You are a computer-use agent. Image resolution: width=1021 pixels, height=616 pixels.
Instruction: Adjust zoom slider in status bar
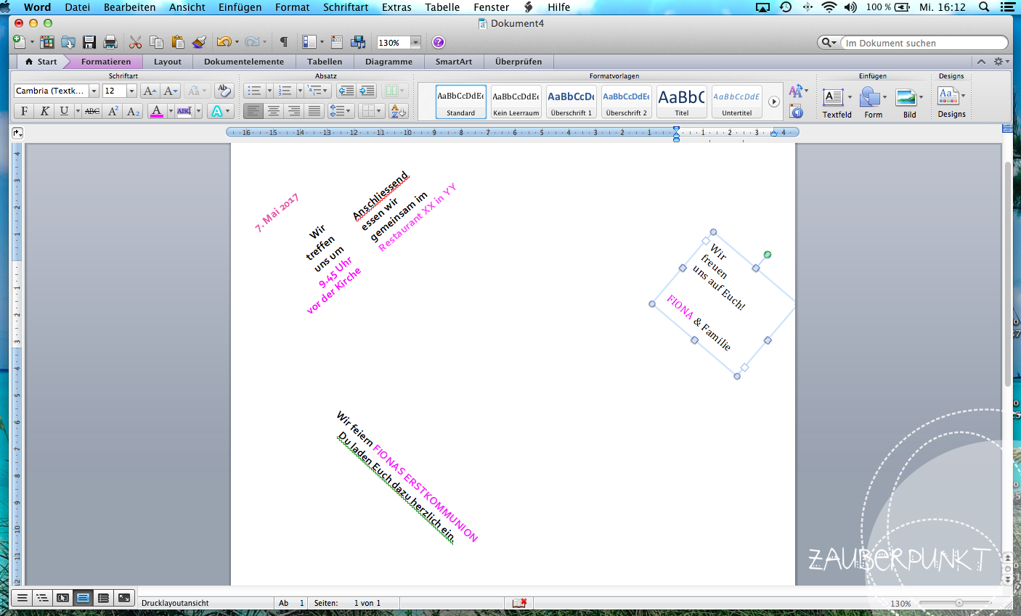pos(959,603)
